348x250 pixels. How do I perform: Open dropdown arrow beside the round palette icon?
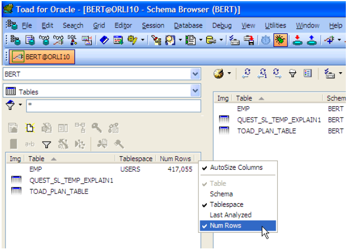tap(229, 73)
